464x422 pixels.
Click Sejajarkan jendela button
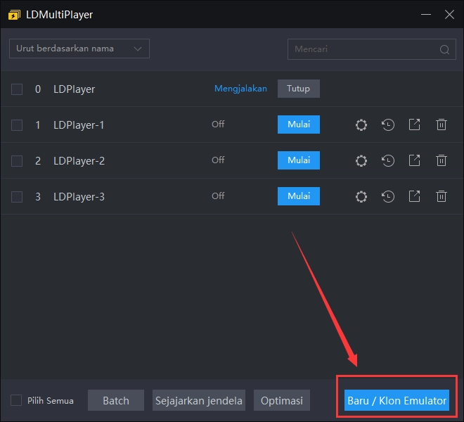point(198,400)
